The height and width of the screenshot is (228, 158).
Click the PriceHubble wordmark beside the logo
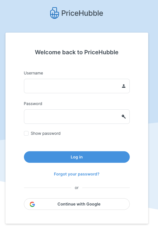click(x=82, y=13)
